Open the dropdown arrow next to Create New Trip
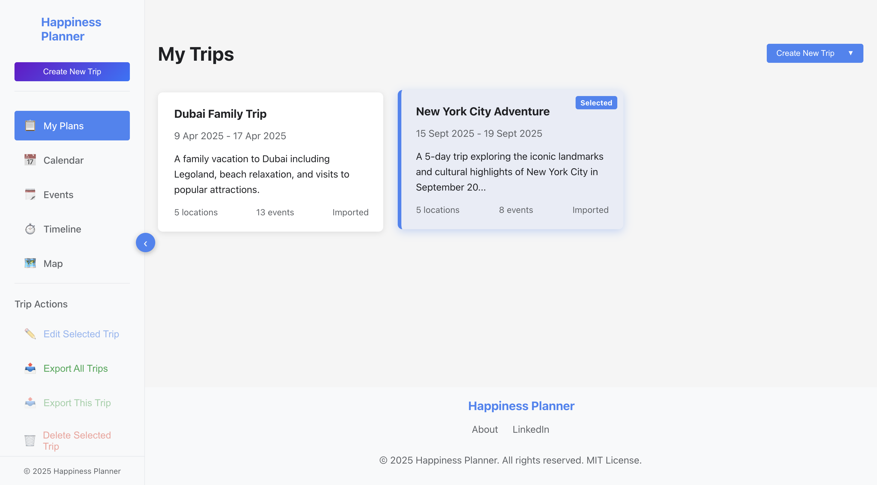This screenshot has height=485, width=877. coord(850,53)
